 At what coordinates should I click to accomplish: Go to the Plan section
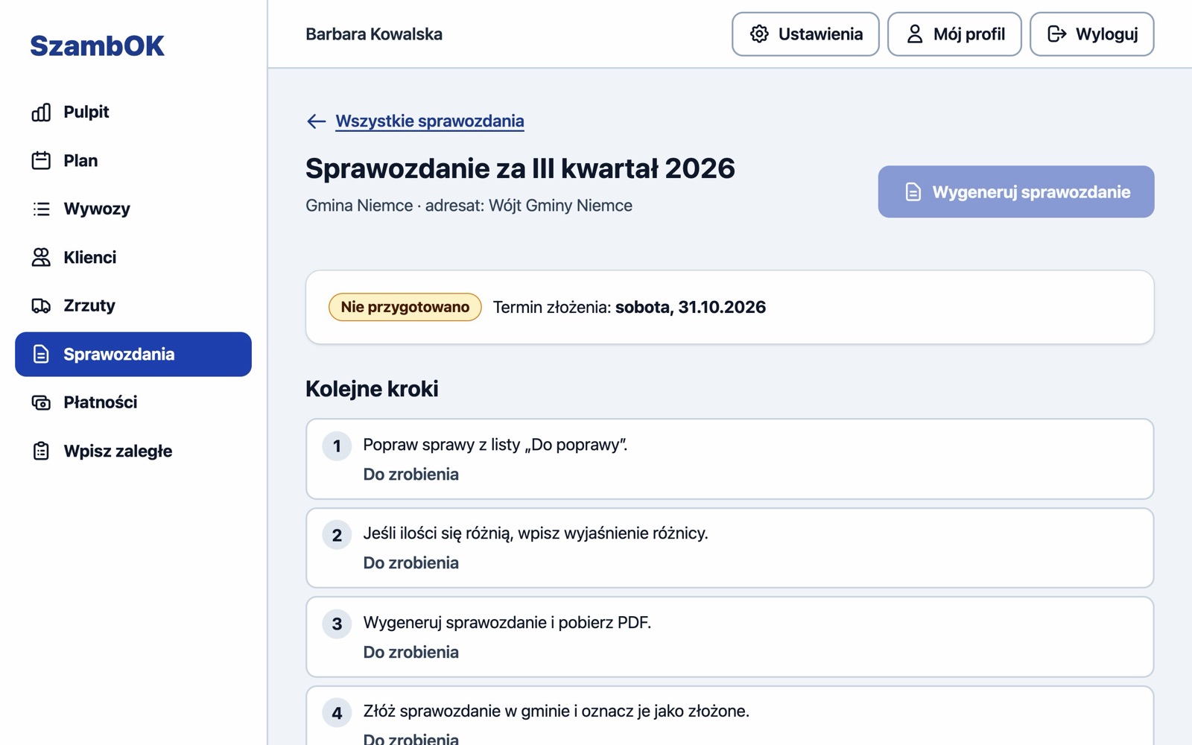click(x=133, y=161)
